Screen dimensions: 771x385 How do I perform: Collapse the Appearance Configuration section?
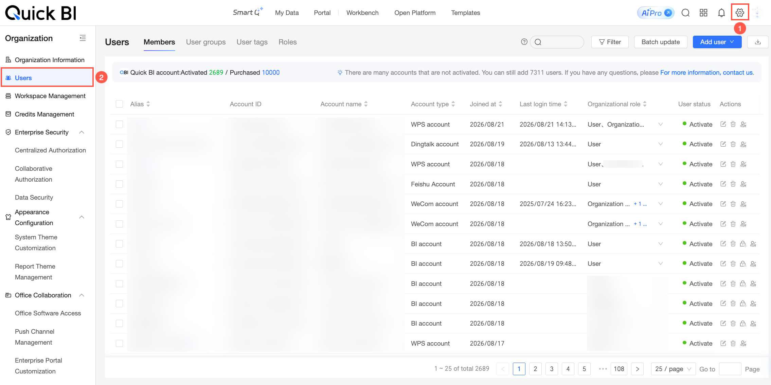(x=82, y=217)
